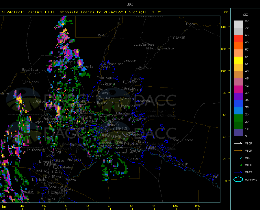Screen dimensions: 260x210
Task: Click the '140' km mark on right axis
Action: click(x=223, y=27)
